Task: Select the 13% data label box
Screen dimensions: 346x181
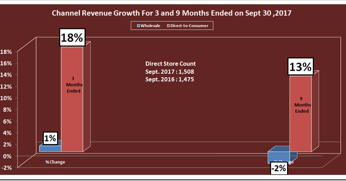Action: coord(301,67)
